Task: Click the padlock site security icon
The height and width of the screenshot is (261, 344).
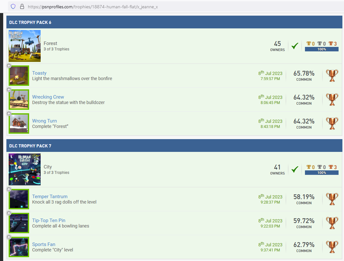Action: click(22, 6)
